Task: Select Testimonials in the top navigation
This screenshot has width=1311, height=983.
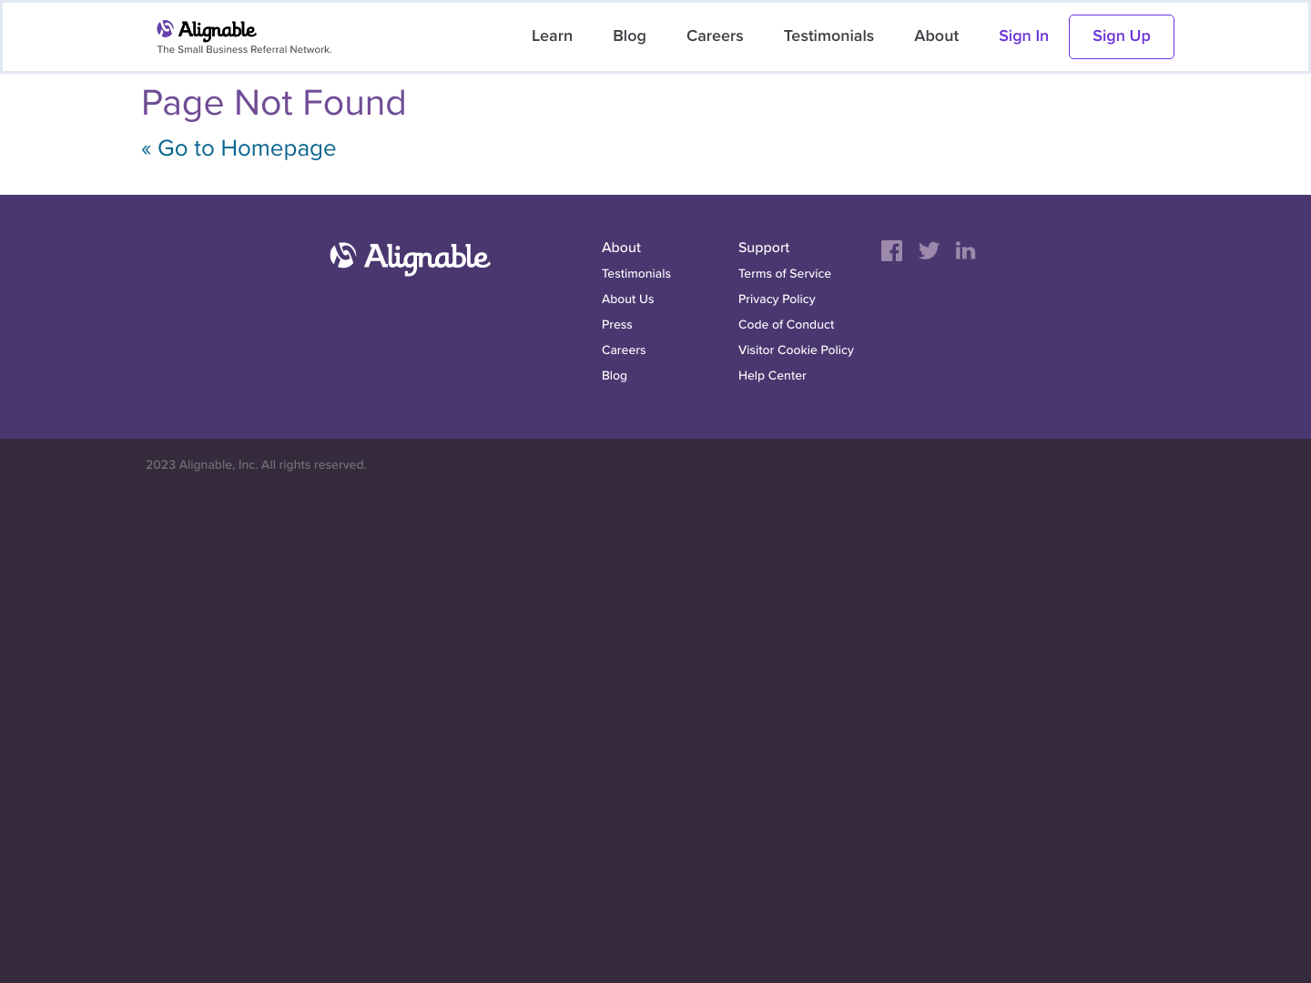Action: tap(828, 36)
